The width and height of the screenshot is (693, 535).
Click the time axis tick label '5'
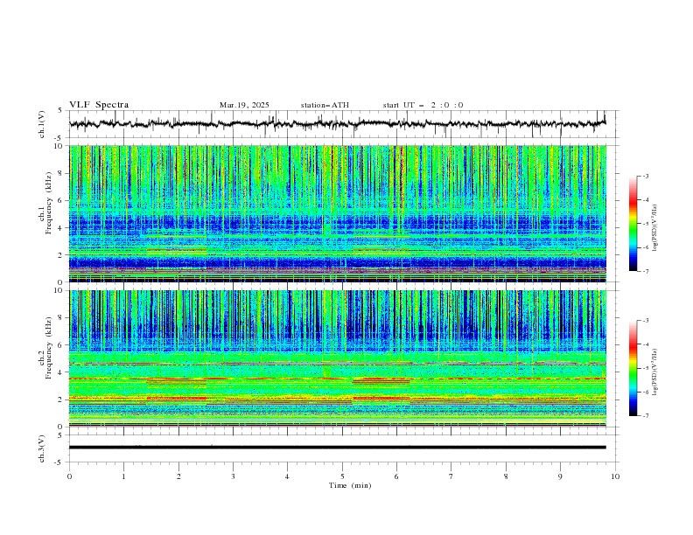(342, 476)
